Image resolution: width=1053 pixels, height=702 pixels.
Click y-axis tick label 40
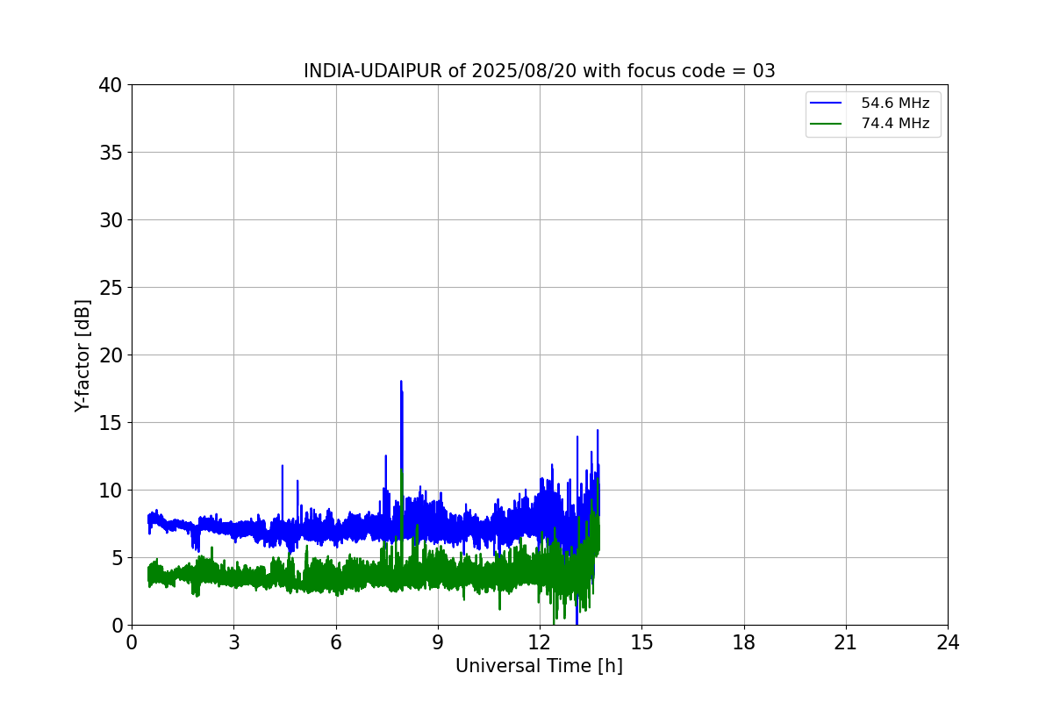(x=111, y=85)
